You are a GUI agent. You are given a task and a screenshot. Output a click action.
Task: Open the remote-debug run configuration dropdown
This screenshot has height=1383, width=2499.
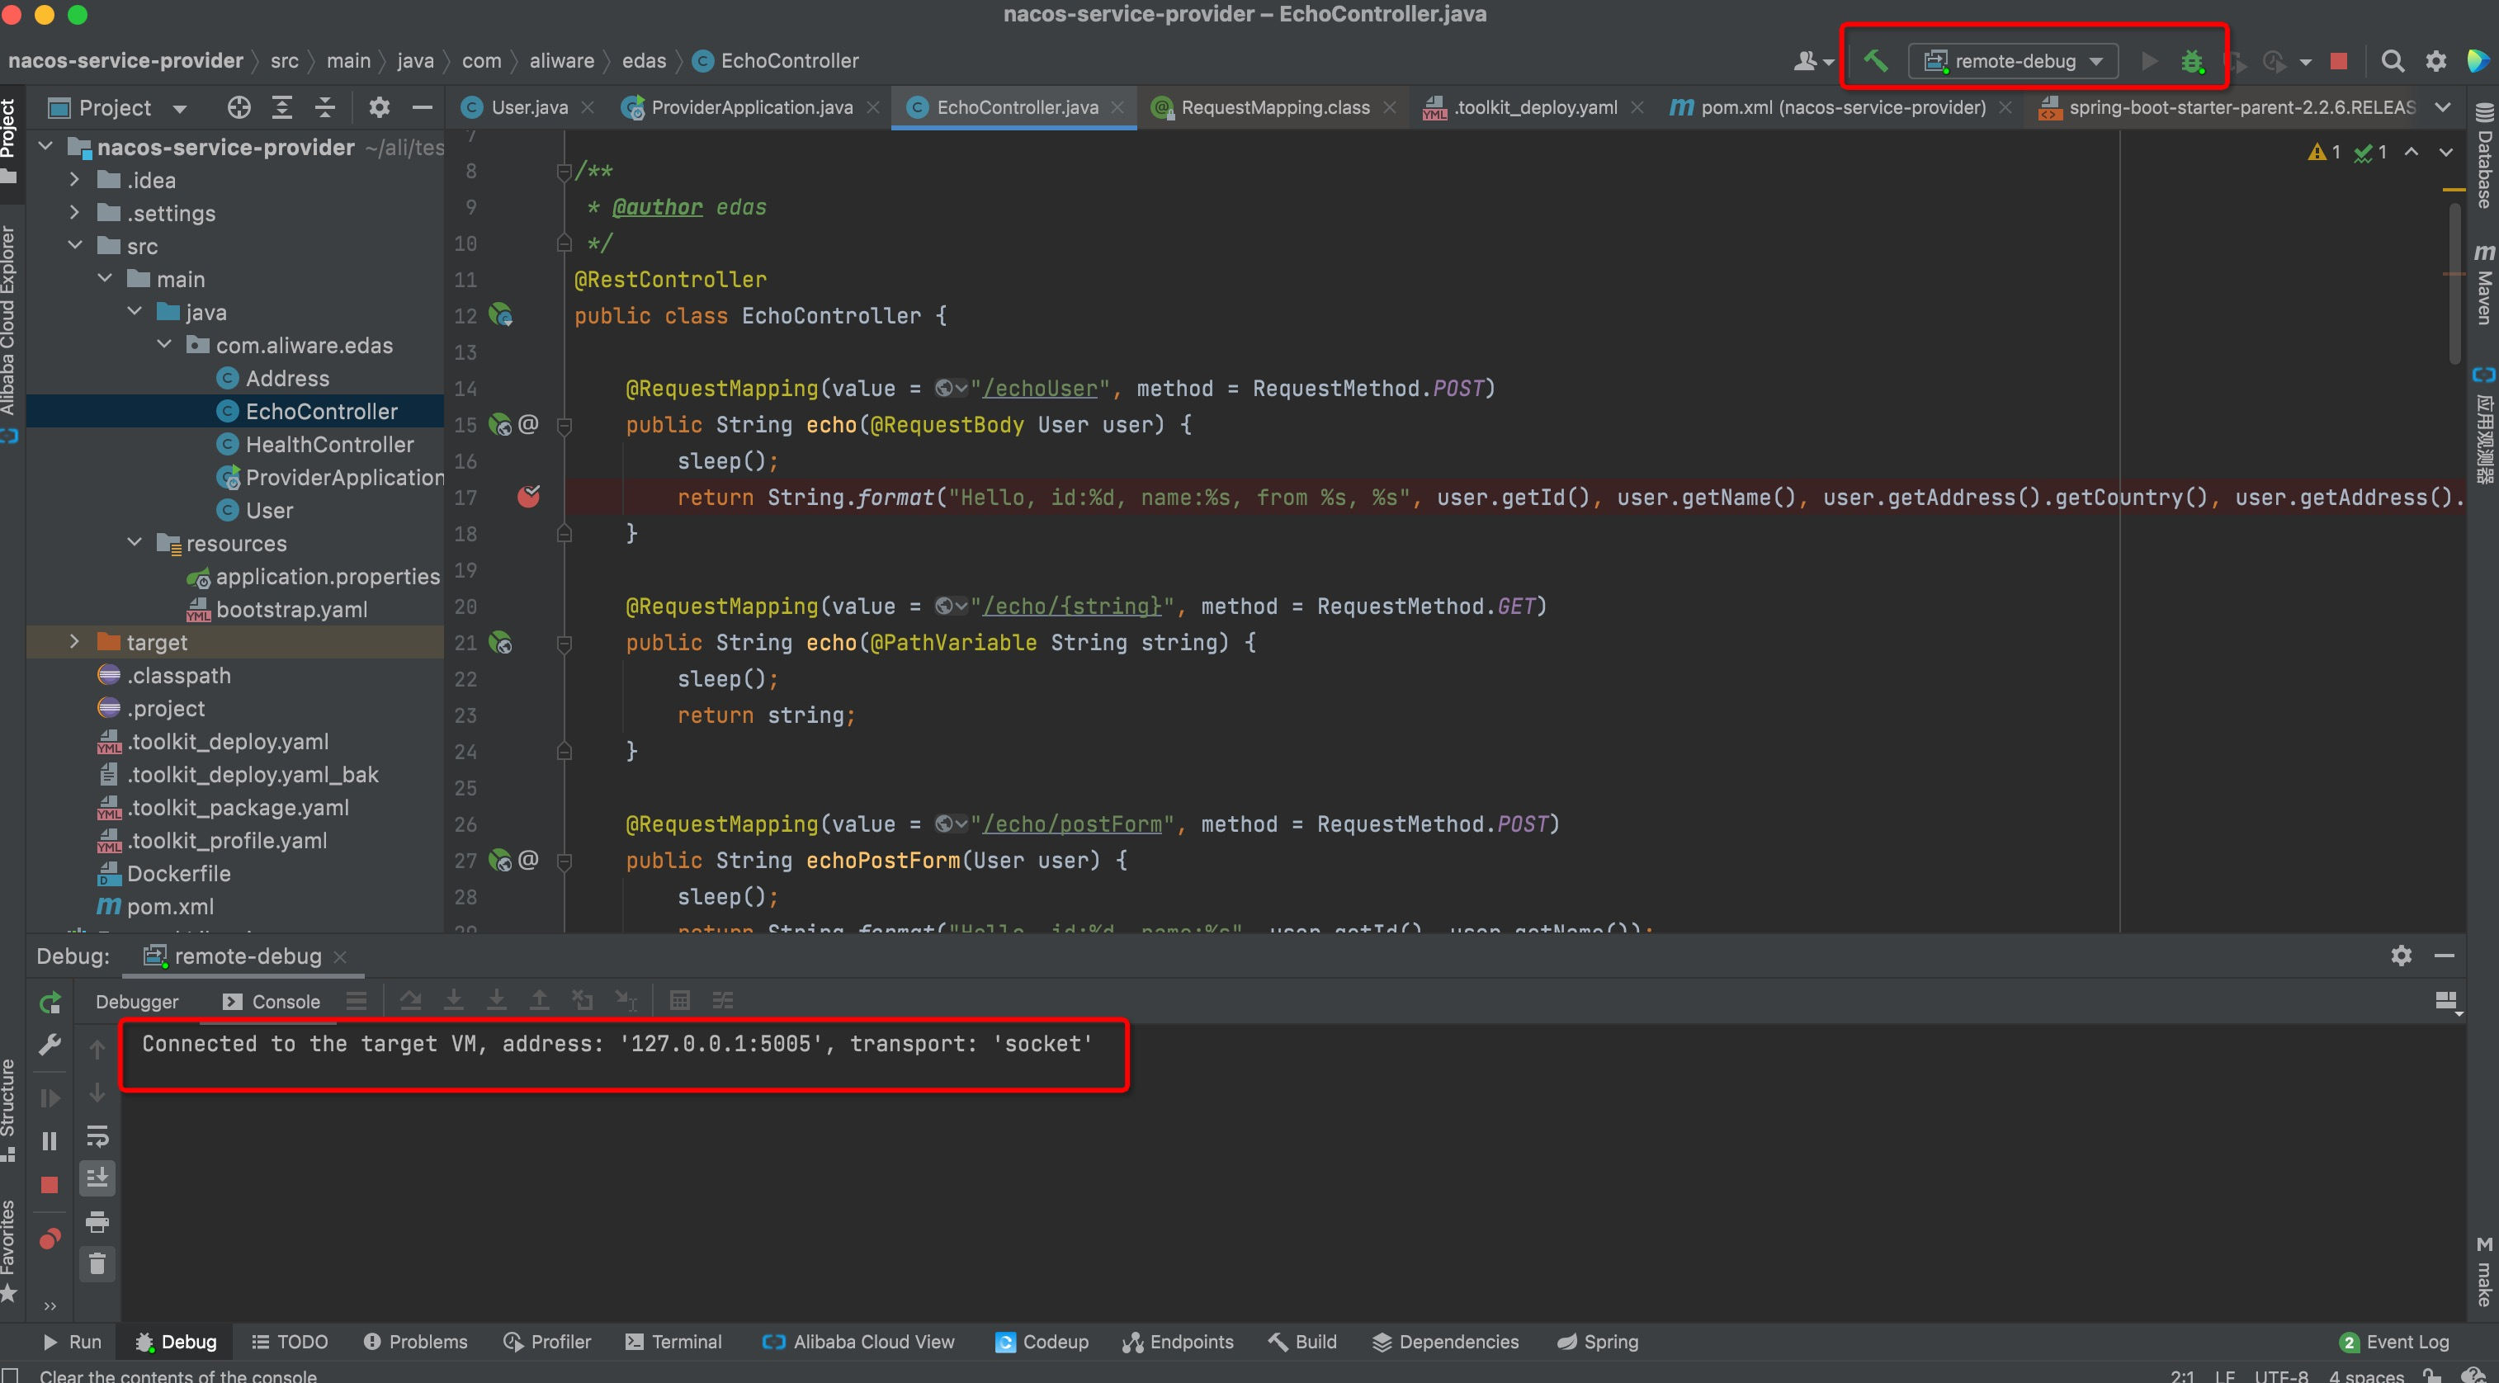(x=2013, y=61)
